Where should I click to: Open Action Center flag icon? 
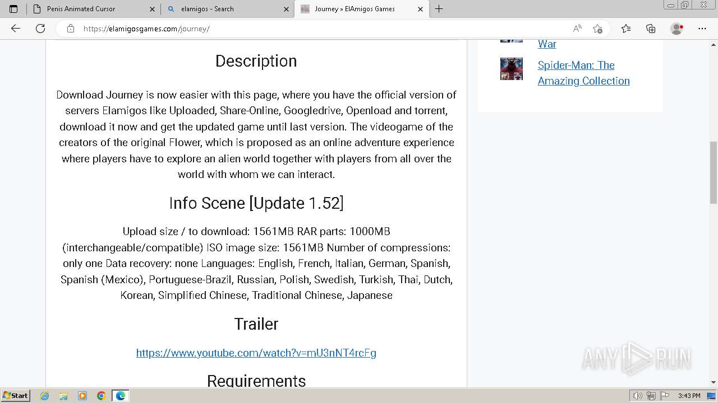click(665, 396)
